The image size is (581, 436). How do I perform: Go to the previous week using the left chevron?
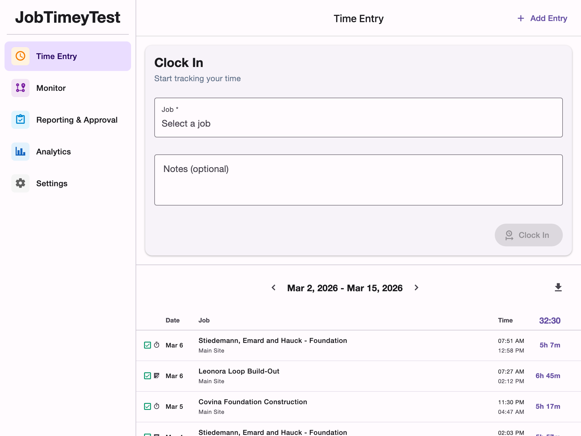tap(274, 288)
